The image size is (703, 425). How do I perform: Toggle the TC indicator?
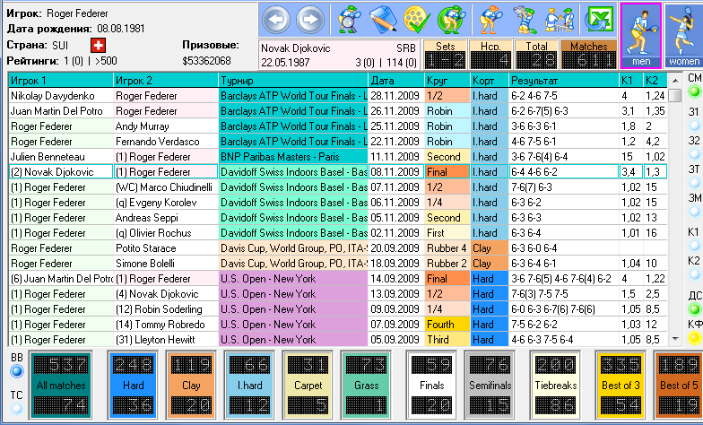(x=17, y=409)
